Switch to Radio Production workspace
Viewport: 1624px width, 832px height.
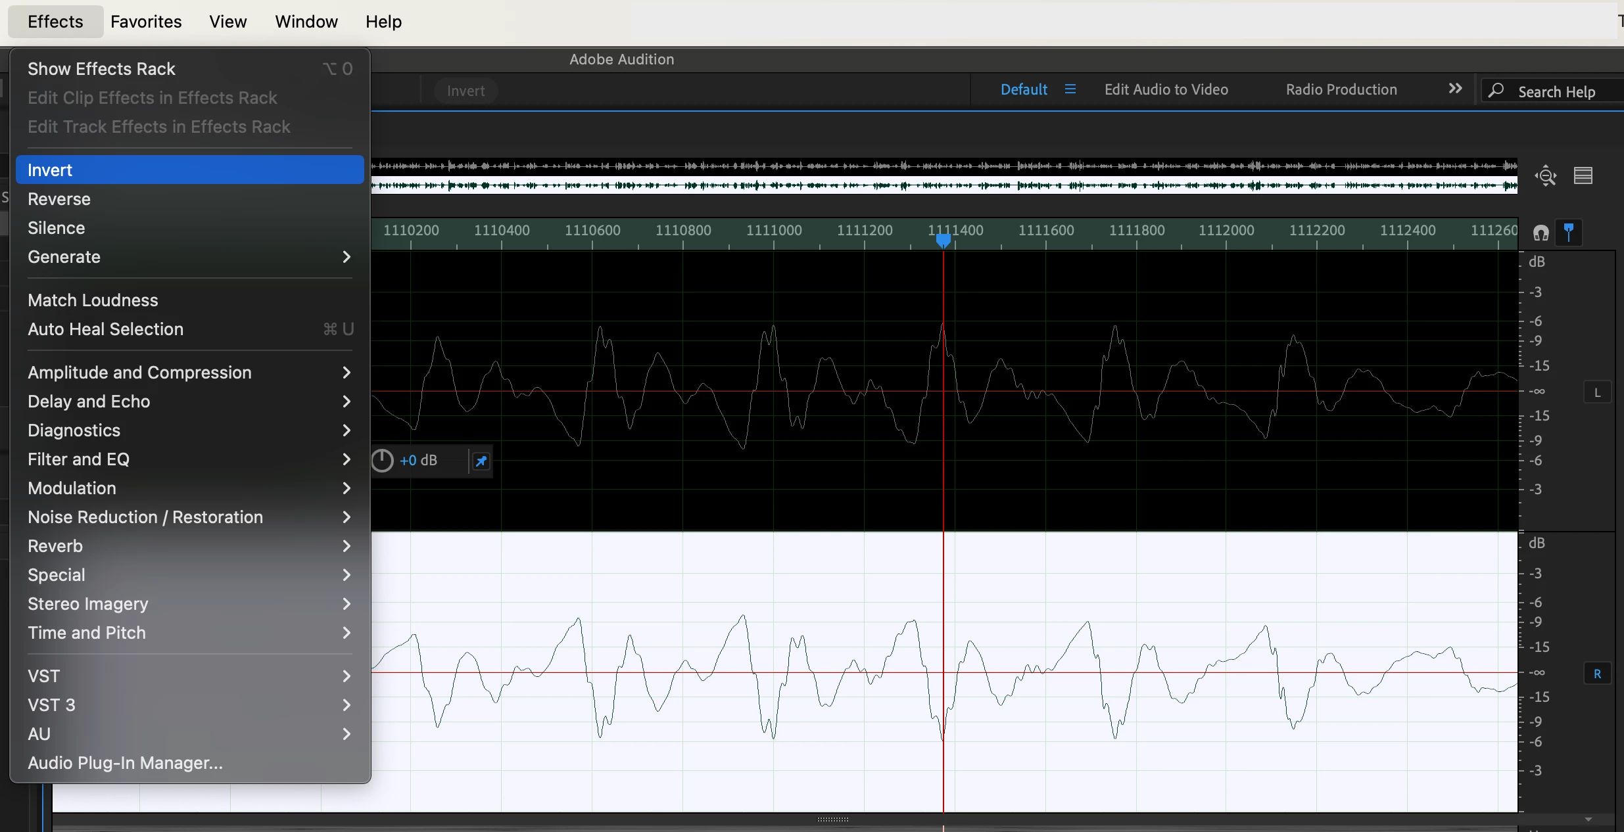point(1341,89)
